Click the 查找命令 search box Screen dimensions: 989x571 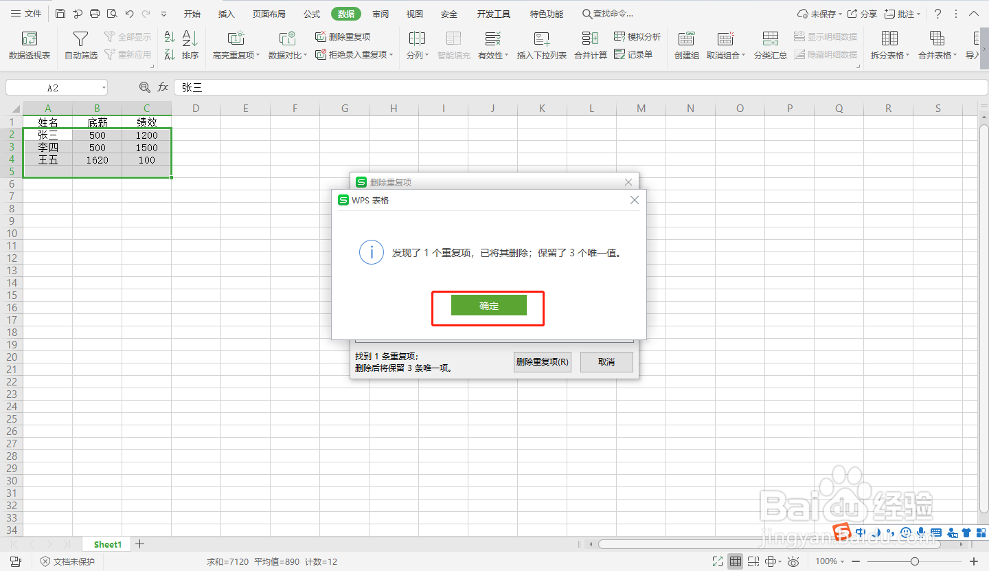tap(609, 14)
